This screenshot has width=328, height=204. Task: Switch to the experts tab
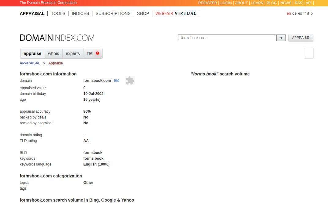tap(73, 53)
